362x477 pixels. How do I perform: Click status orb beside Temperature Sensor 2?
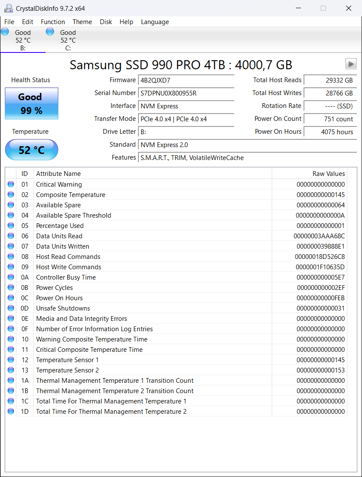[11, 370]
